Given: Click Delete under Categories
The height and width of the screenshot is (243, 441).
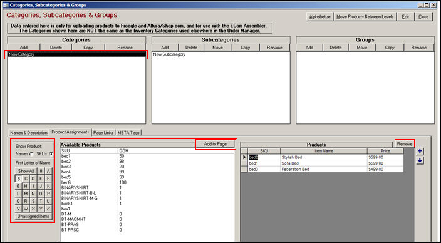Looking at the screenshot, I should pyautogui.click(x=56, y=48).
